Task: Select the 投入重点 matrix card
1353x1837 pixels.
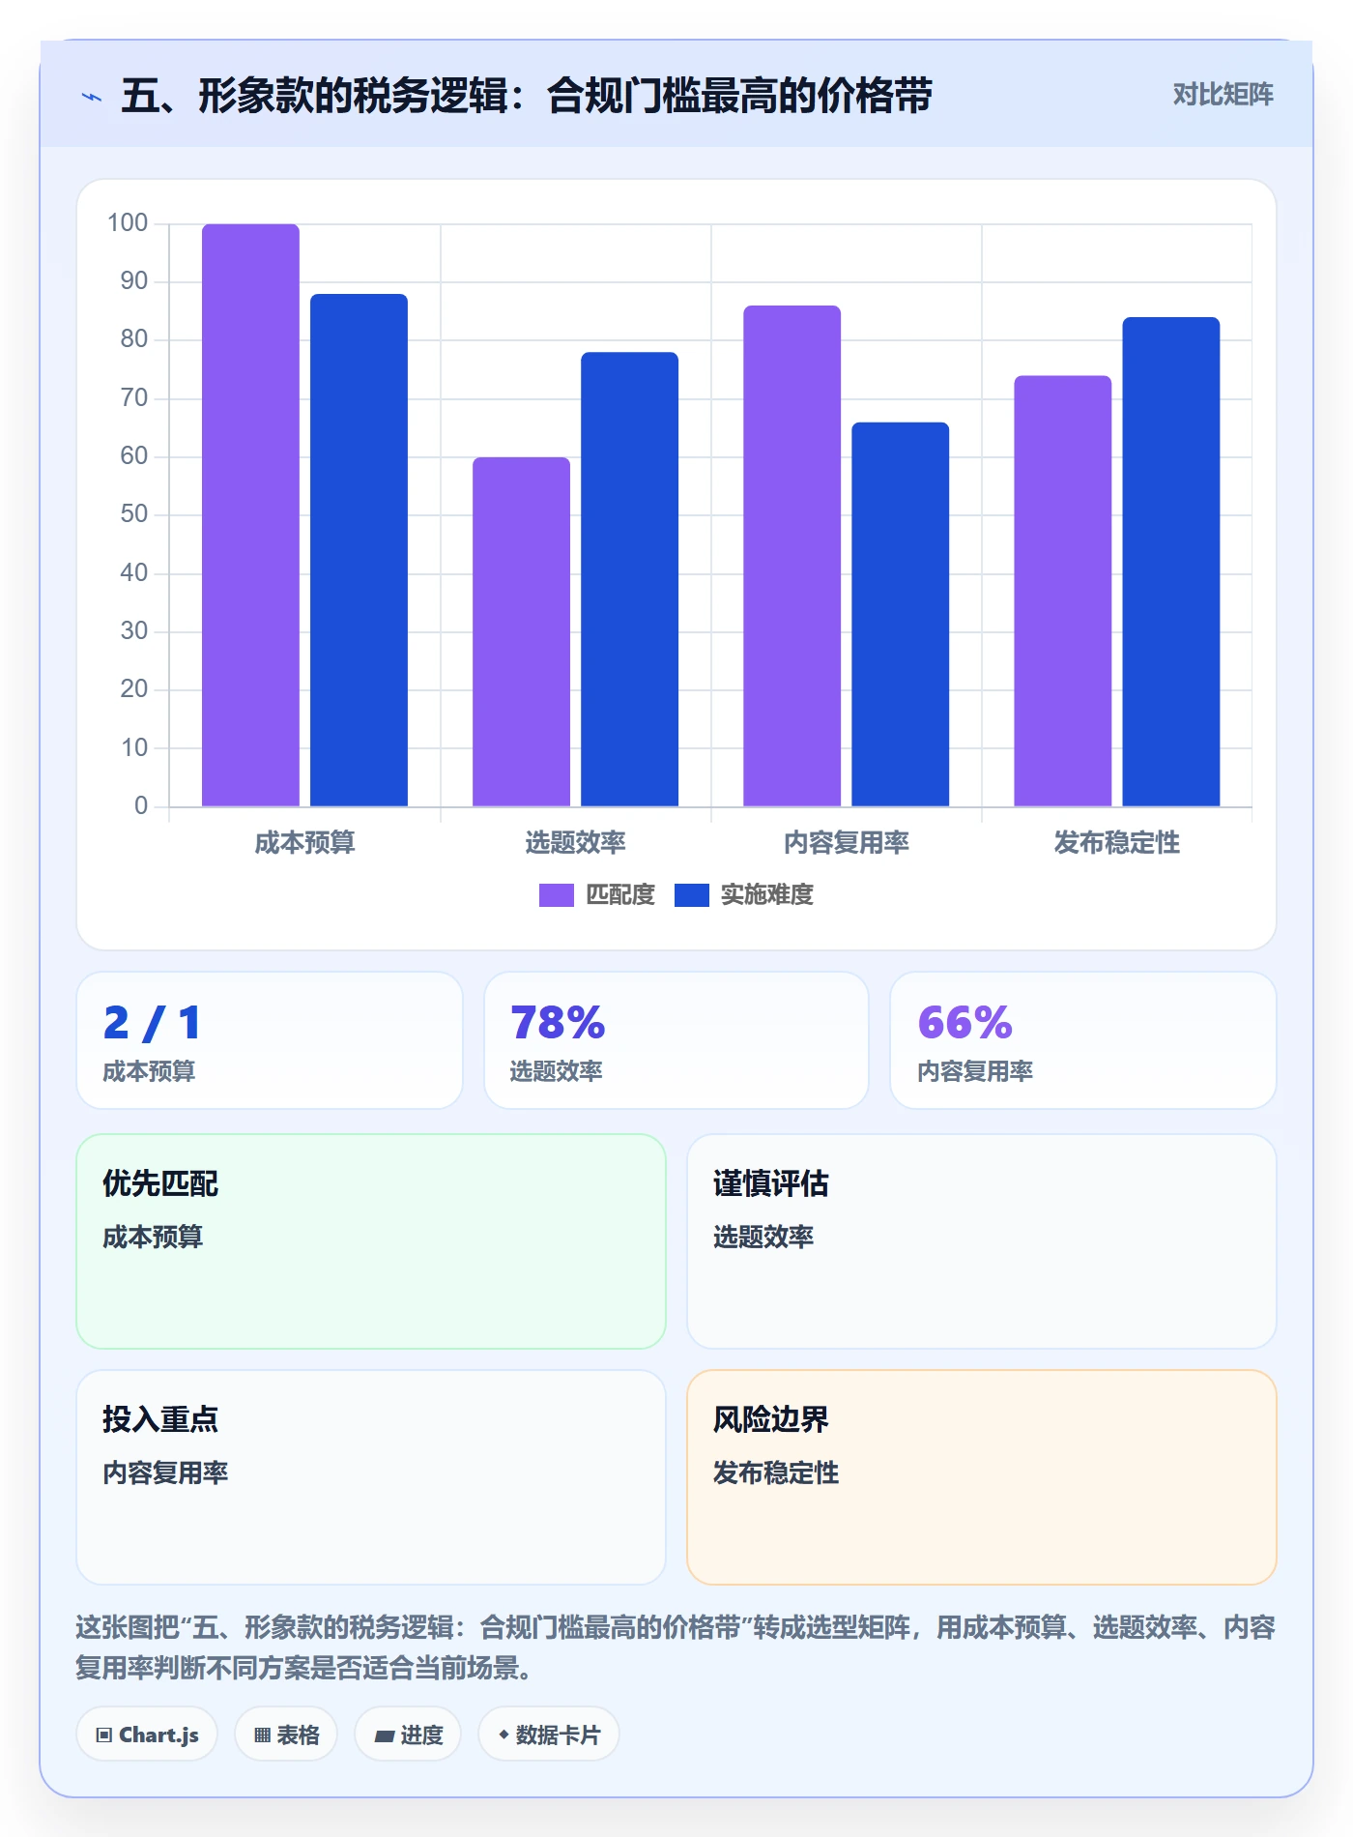Action: (371, 1477)
